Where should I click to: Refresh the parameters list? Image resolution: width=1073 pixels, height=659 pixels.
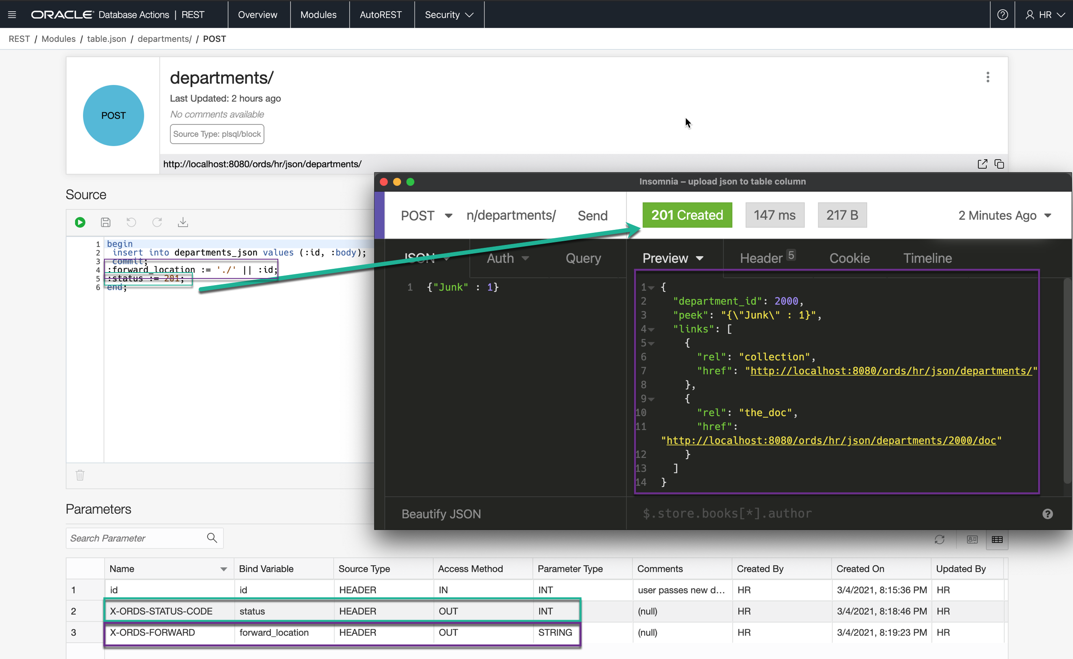pyautogui.click(x=939, y=540)
